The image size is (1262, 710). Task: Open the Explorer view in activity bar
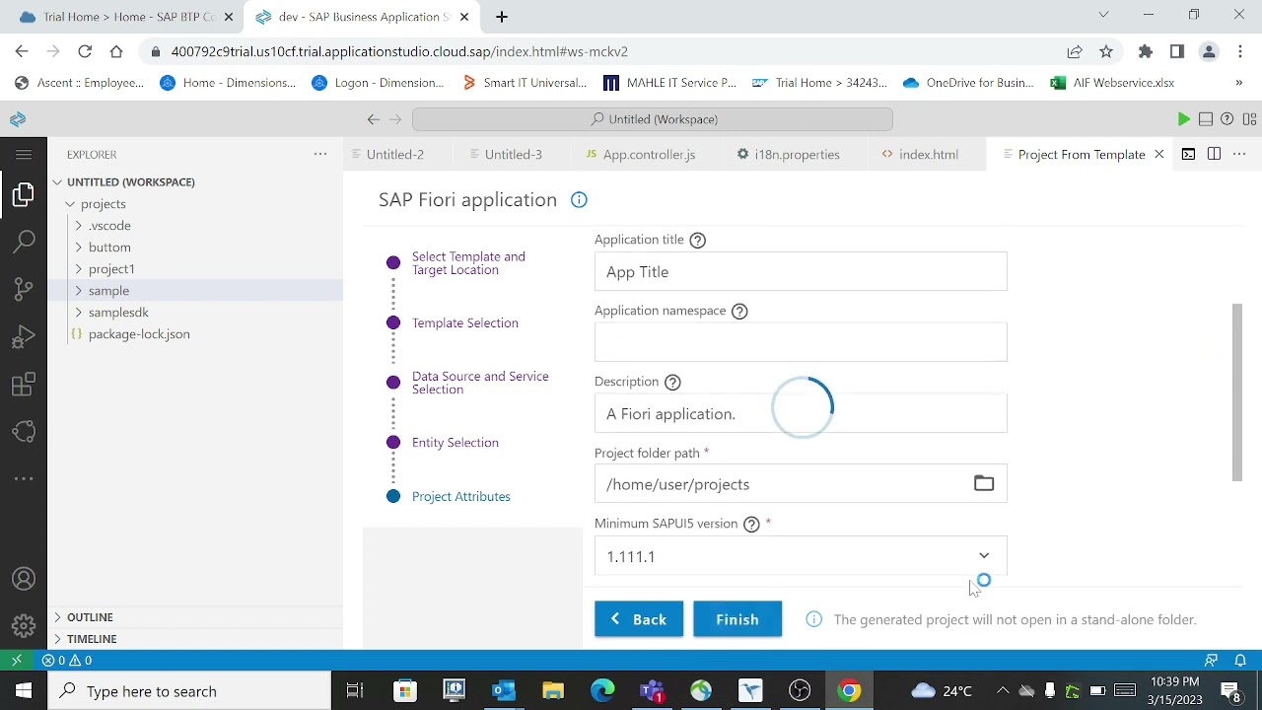(x=24, y=194)
